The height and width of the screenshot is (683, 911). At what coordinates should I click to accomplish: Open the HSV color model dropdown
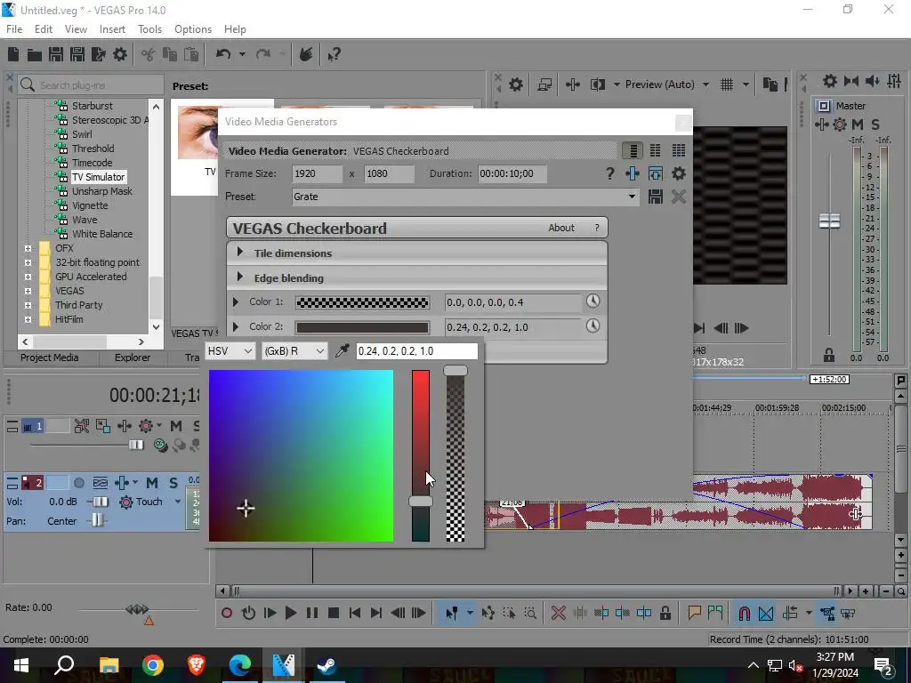tap(230, 350)
